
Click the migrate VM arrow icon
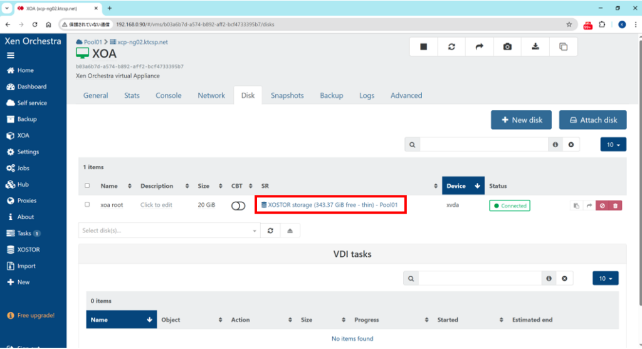tap(480, 47)
